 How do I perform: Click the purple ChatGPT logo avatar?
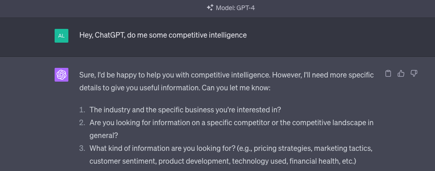(x=61, y=75)
